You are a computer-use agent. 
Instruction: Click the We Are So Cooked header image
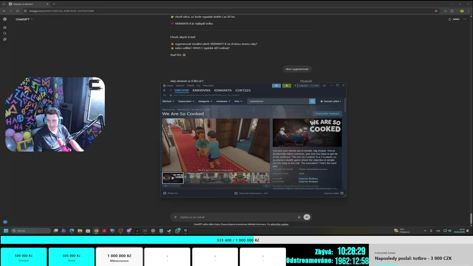coord(307,133)
